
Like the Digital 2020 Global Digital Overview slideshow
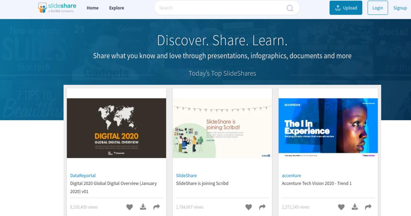click(x=129, y=207)
